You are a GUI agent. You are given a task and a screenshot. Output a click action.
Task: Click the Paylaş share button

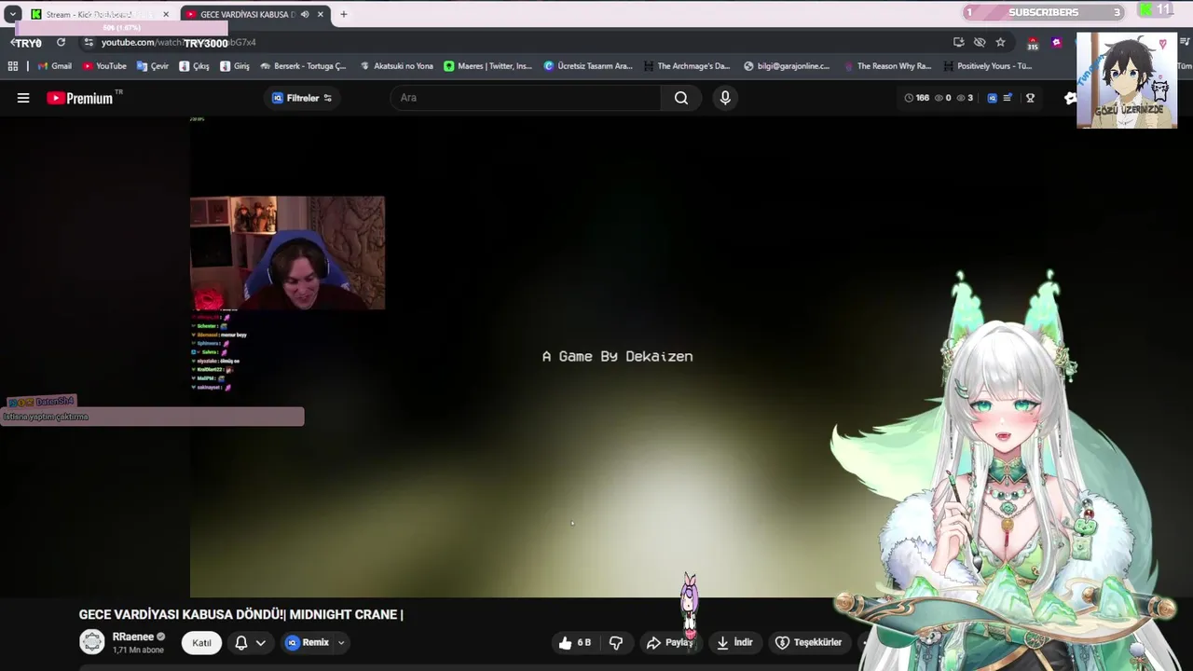pos(669,642)
